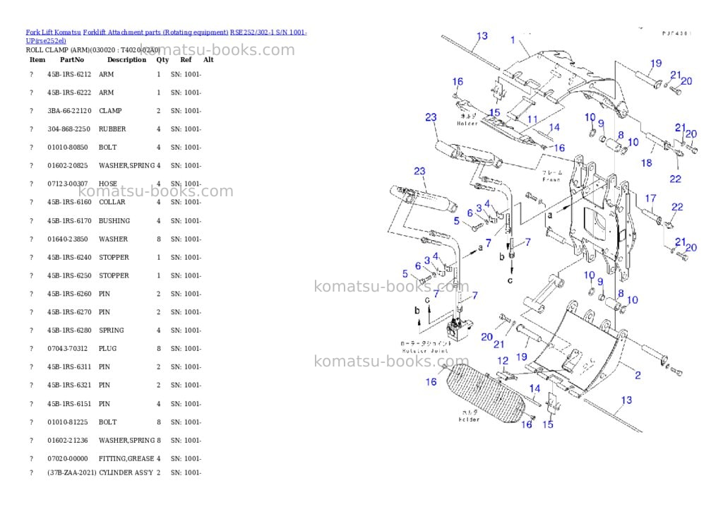Screen dimensions: 723x512
Task: Select part number 45B-1RS-6212
Action: tap(69, 74)
